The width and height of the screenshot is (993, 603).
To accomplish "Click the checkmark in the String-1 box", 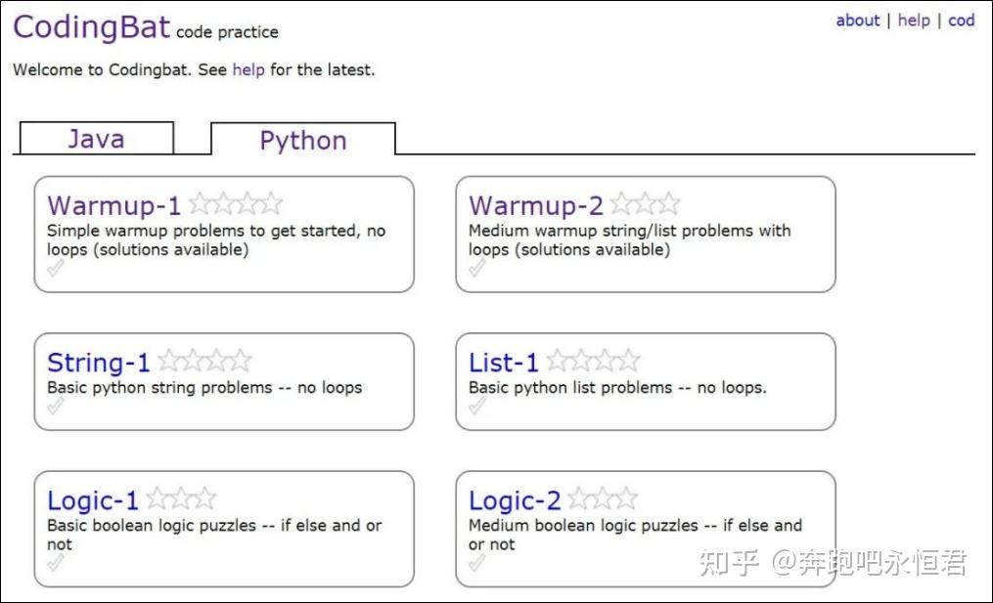I will [56, 407].
